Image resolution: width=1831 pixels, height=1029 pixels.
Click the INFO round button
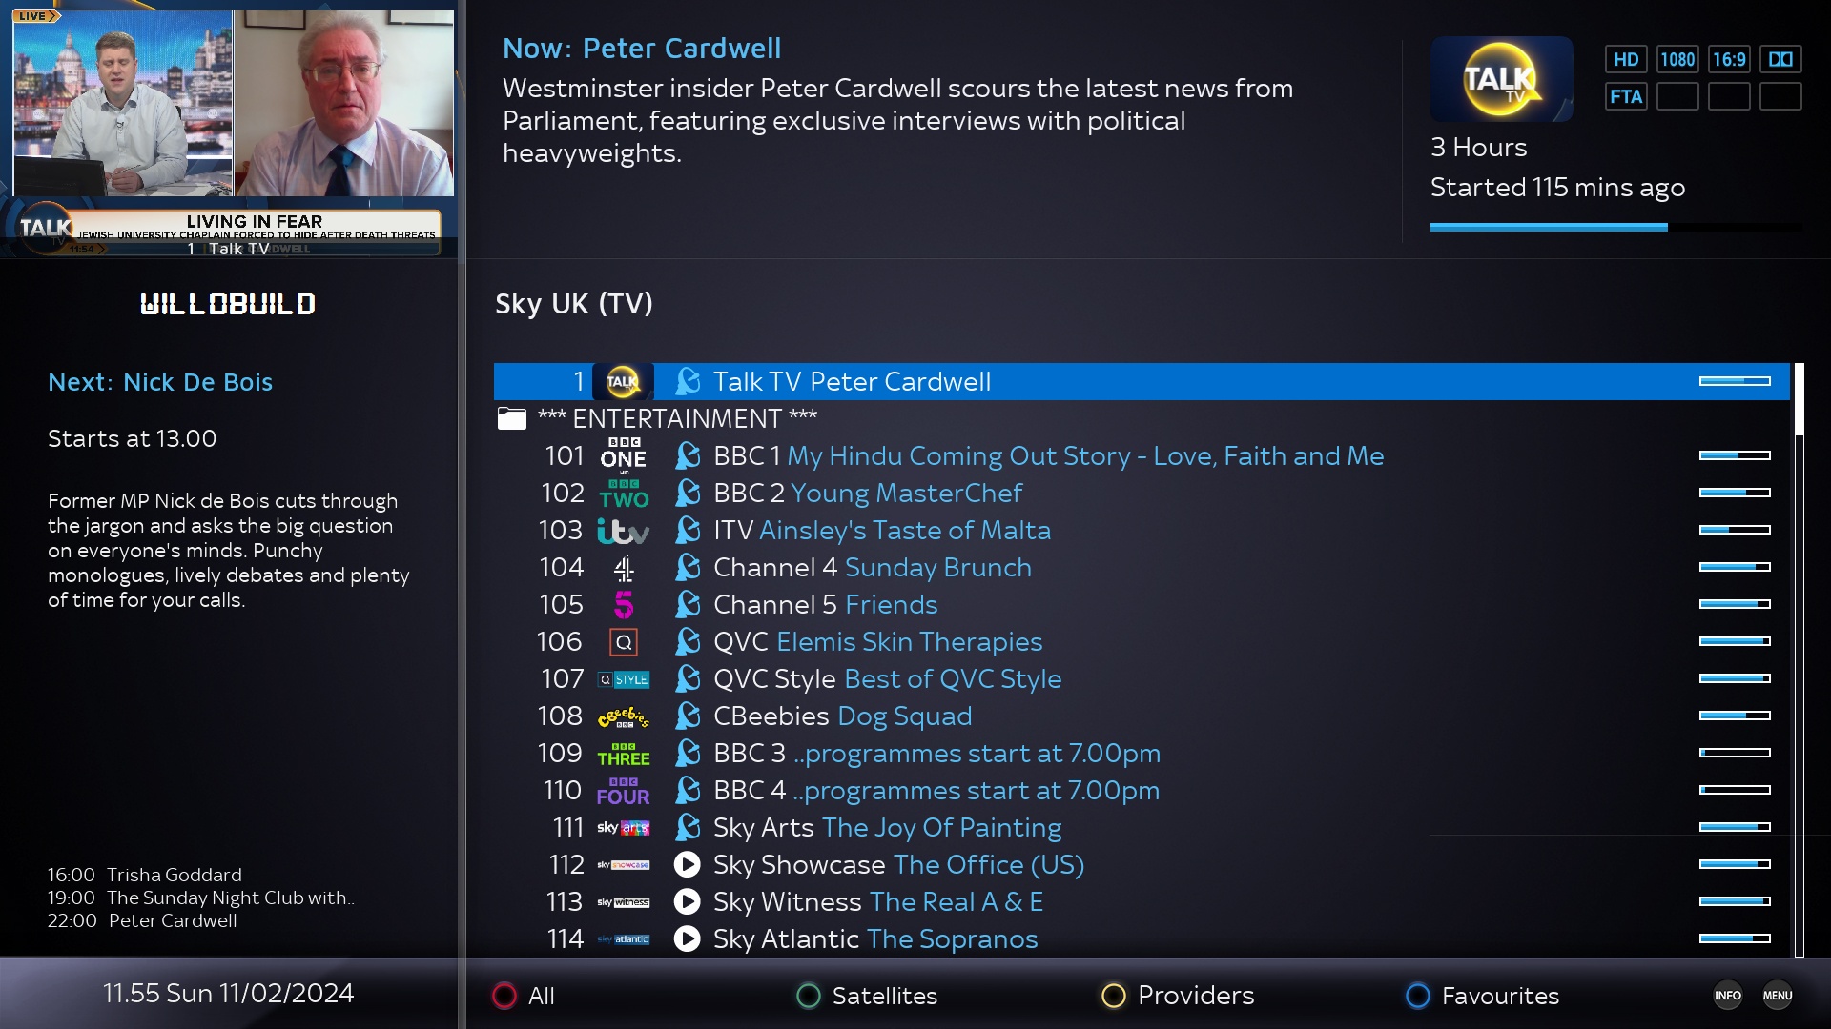pyautogui.click(x=1727, y=995)
